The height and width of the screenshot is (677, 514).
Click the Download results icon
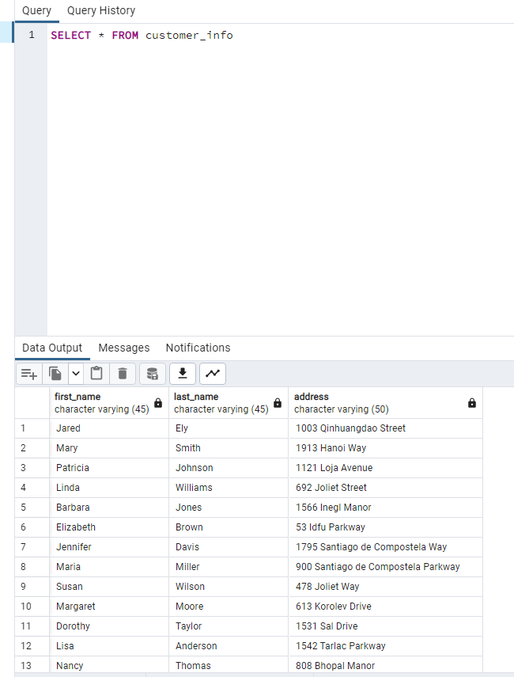pos(183,374)
